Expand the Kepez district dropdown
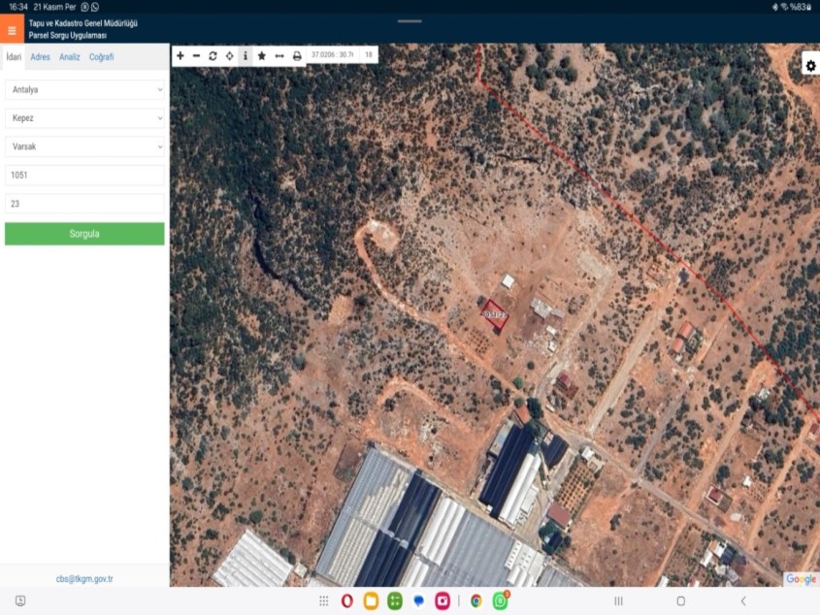 click(x=85, y=118)
